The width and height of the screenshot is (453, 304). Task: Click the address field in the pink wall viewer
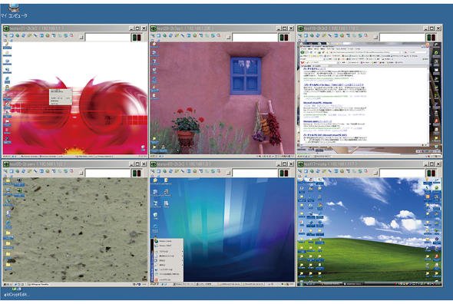[255, 38]
